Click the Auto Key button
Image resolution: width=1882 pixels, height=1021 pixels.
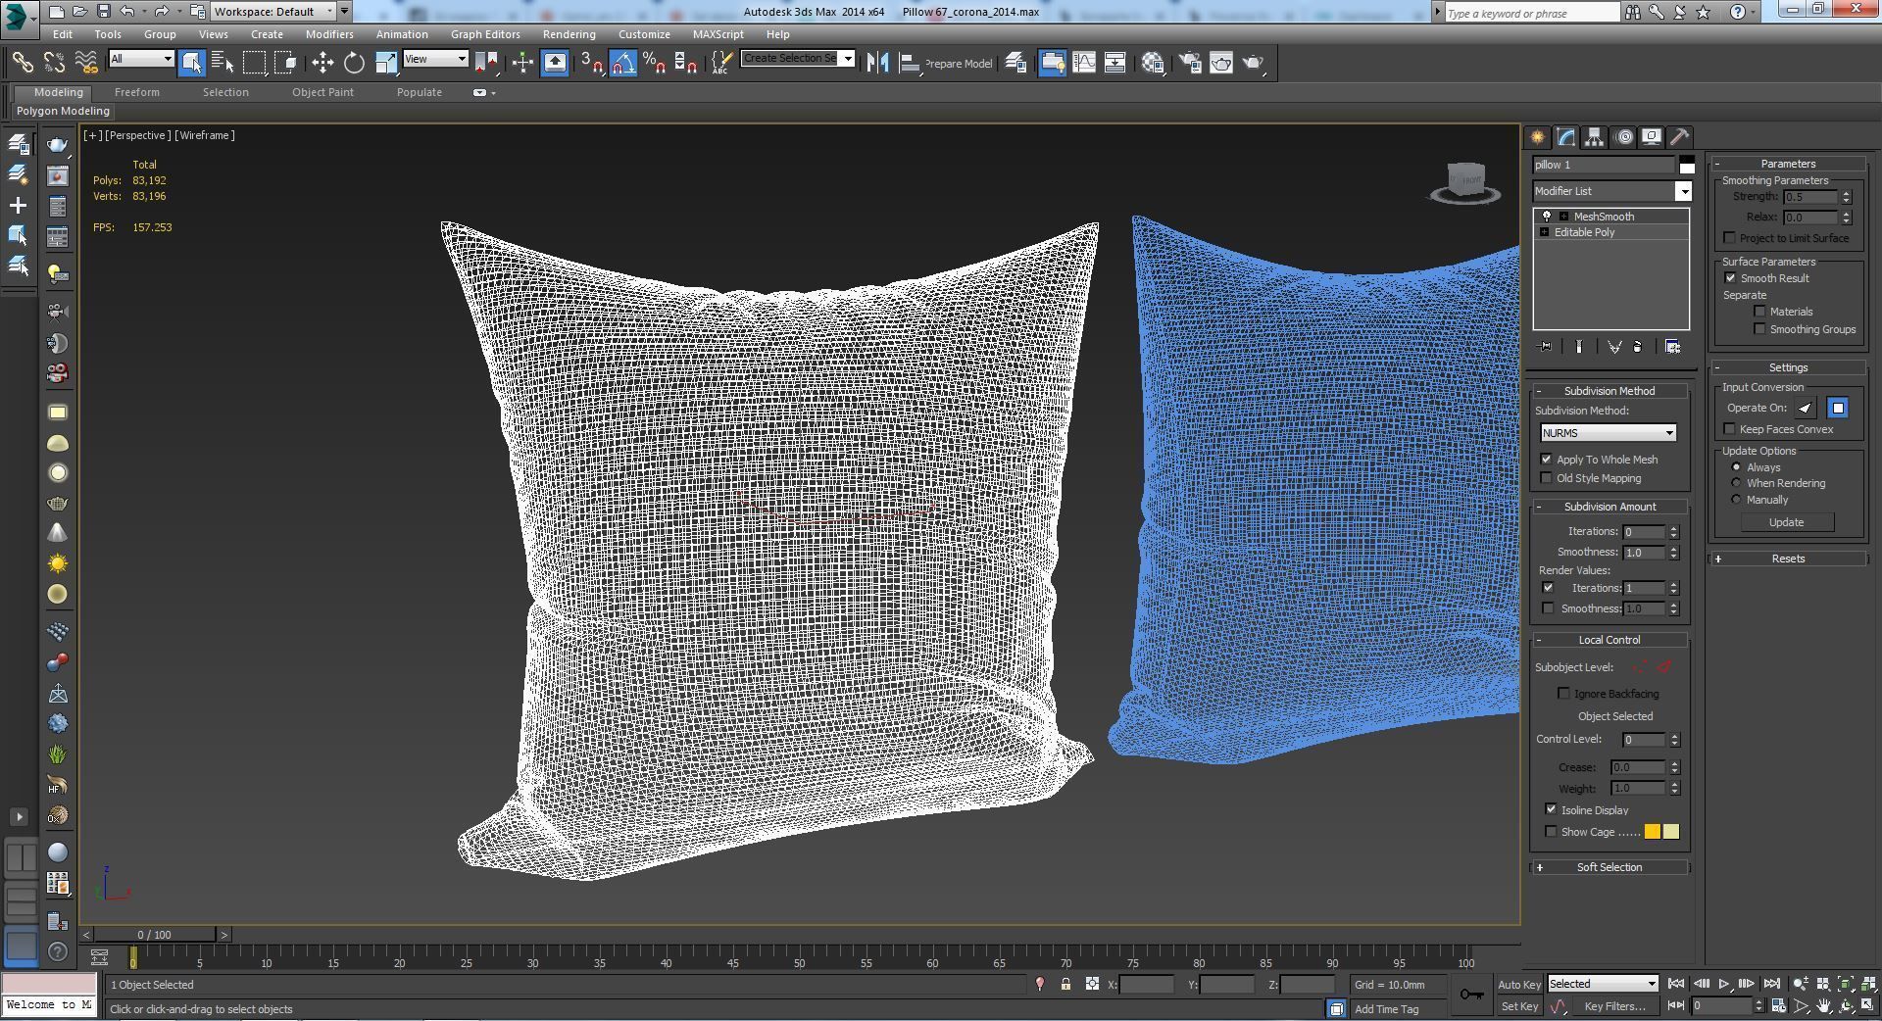1519,984
